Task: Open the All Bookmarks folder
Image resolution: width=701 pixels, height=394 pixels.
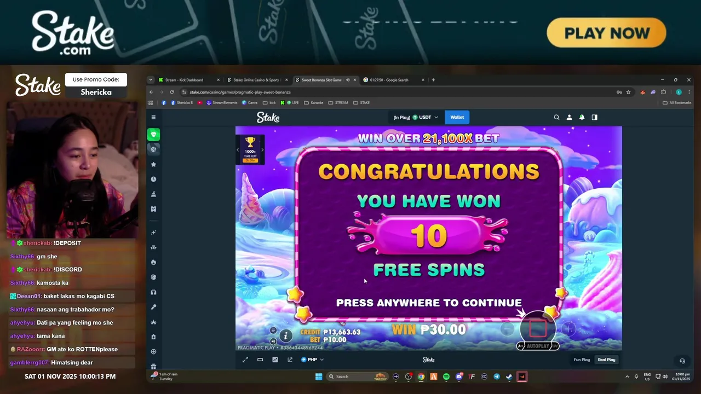Action: 677,102
